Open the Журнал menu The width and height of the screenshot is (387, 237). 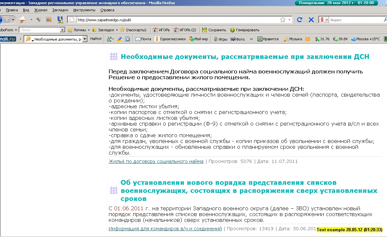(41, 10)
